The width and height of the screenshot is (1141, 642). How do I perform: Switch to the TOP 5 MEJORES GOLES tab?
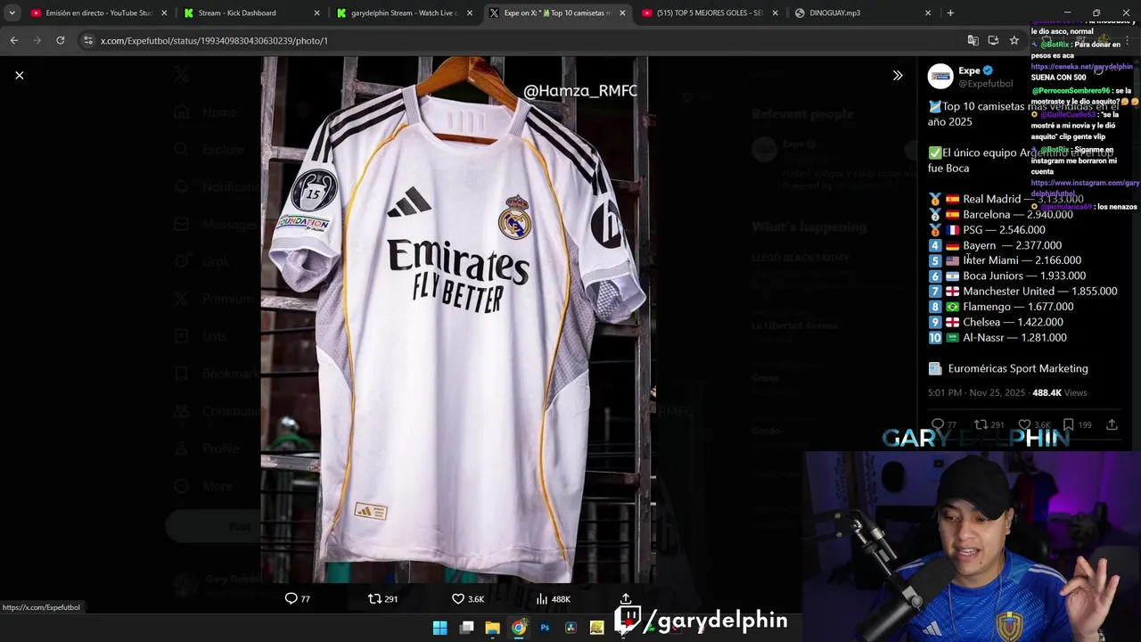point(709,12)
